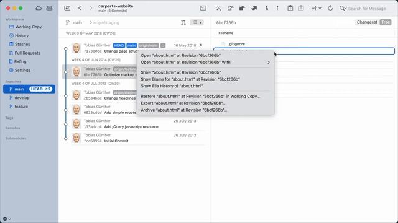
Task: Choose Show "about.html" at Revision "6bcf266b"
Action: [205, 72]
